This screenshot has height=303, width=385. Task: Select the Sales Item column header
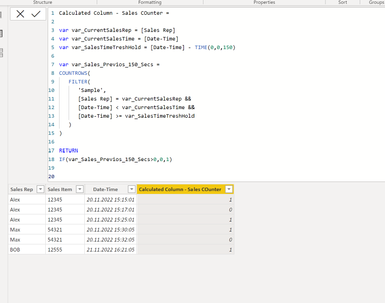click(x=60, y=189)
